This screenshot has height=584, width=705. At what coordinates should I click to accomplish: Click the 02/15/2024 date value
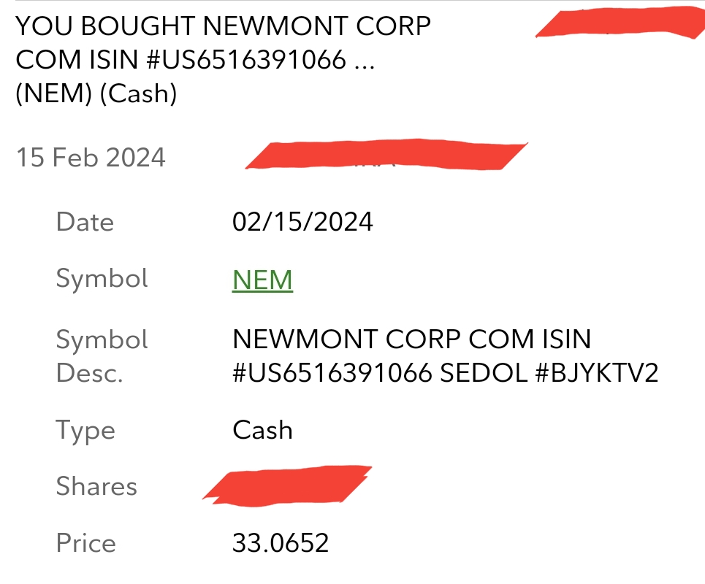302,222
